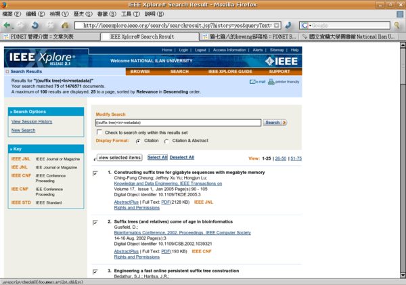Click the vertical scrollbar up arrow

click(x=403, y=45)
